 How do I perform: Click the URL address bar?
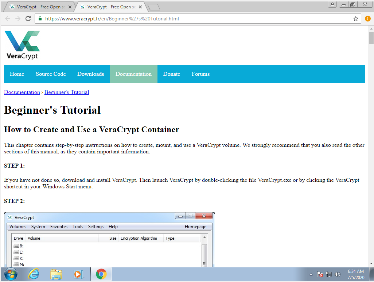[197, 19]
